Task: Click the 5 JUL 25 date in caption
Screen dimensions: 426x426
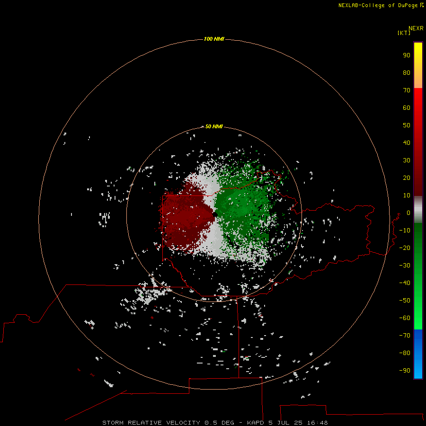Action: (285, 423)
